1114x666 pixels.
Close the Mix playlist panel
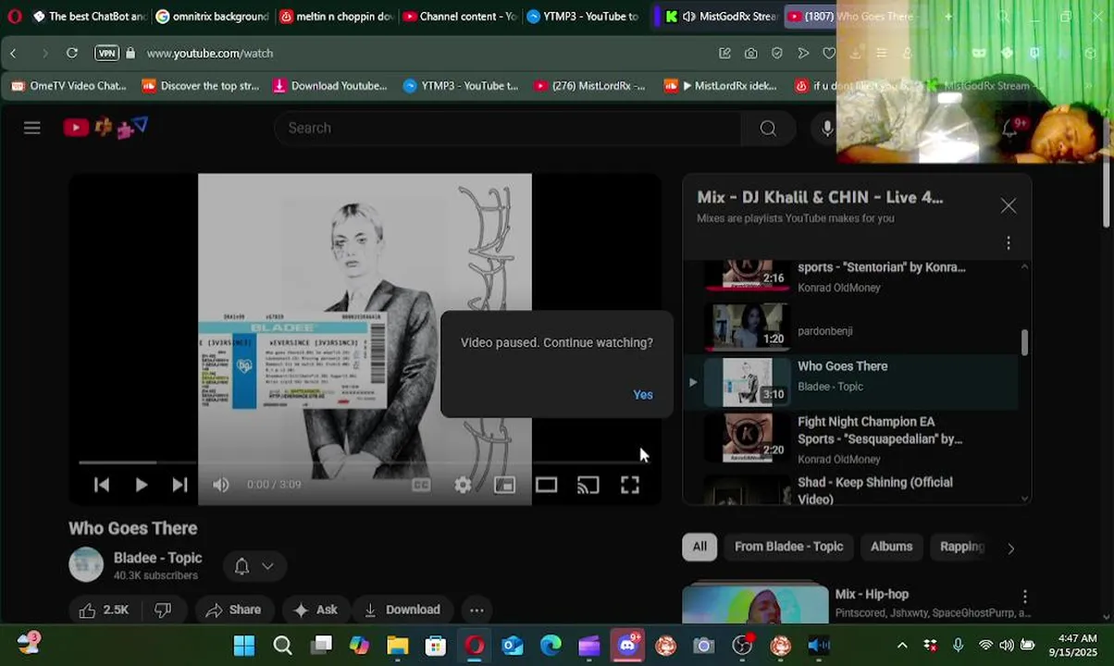[x=1009, y=206]
